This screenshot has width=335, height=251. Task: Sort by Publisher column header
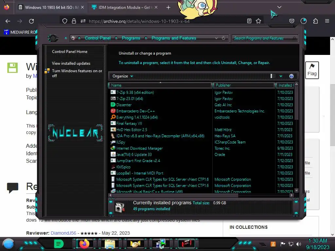point(243,85)
